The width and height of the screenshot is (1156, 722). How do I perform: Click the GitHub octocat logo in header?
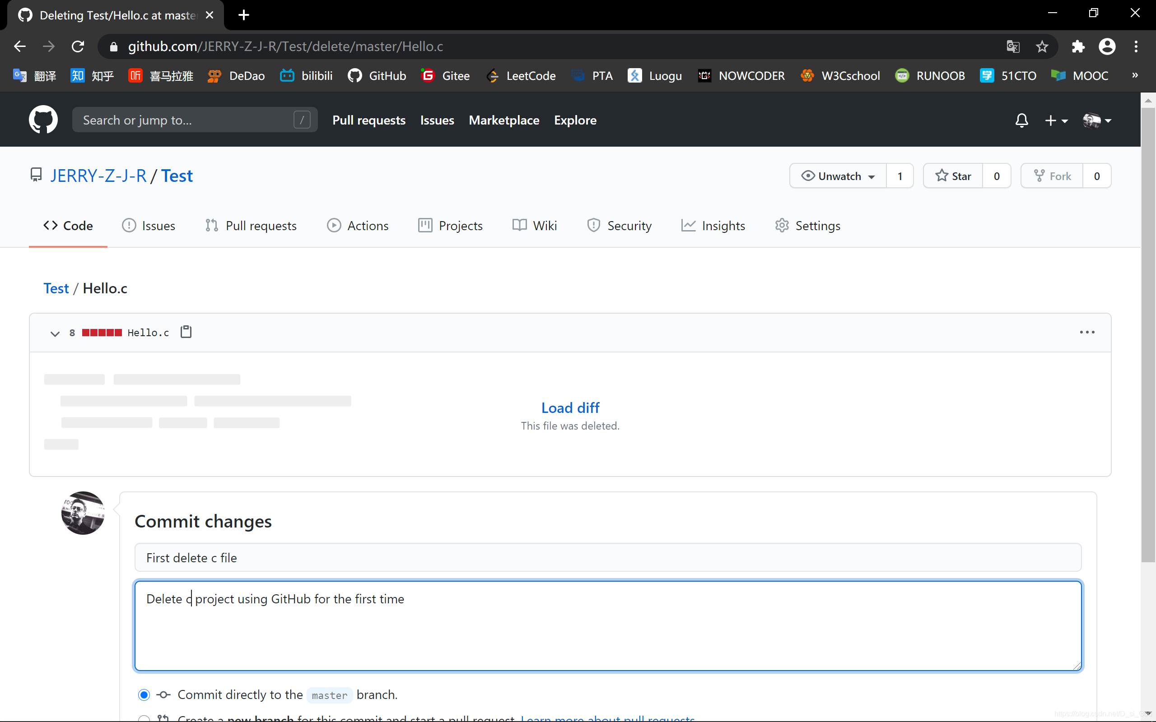coord(43,120)
